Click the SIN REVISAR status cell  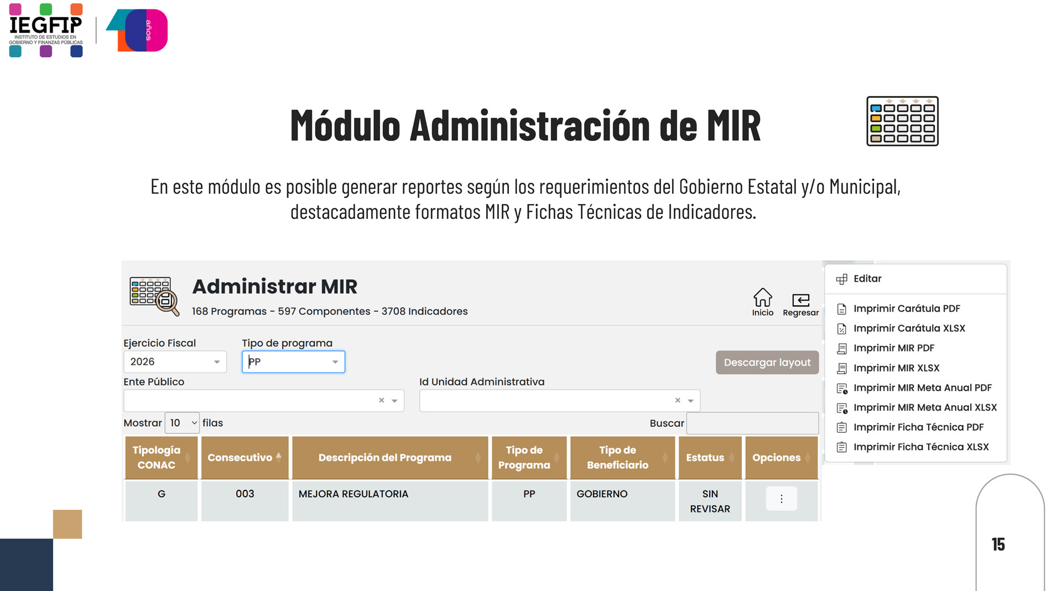point(710,501)
